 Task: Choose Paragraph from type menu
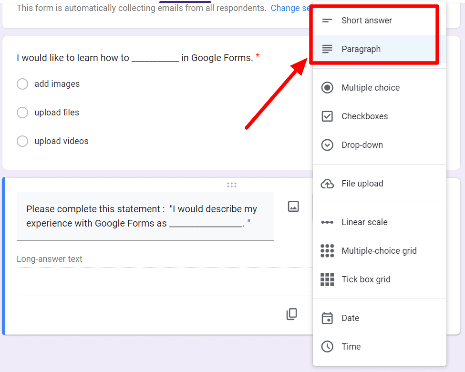tap(380, 49)
